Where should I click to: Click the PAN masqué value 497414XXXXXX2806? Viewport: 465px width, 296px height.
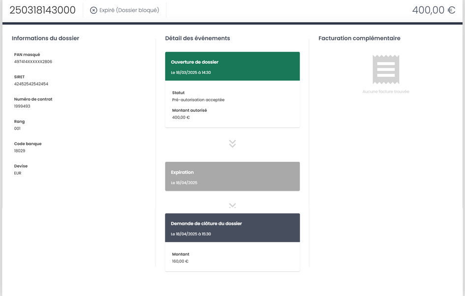pyautogui.click(x=33, y=61)
